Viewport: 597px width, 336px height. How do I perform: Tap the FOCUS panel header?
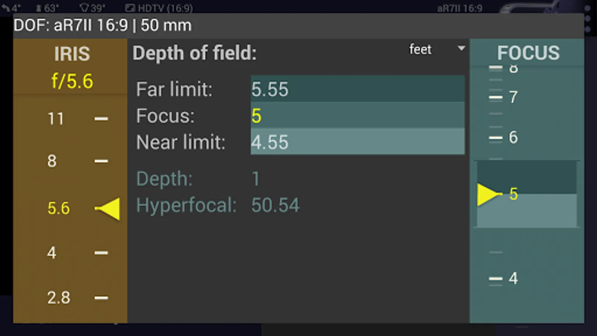click(528, 53)
